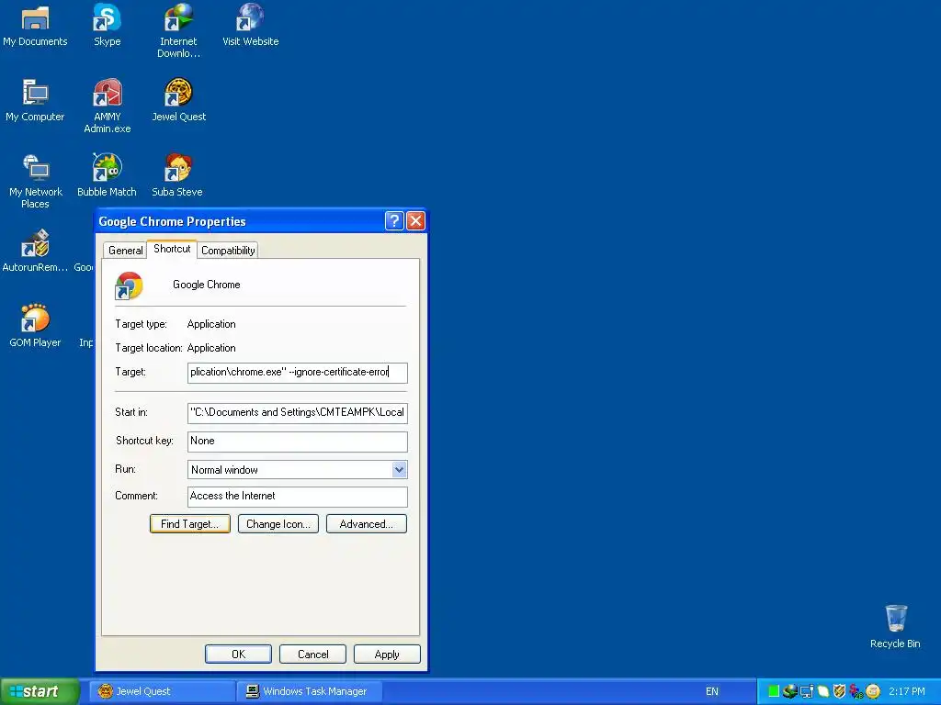Switch to the General tab
941x705 pixels.
(x=125, y=251)
